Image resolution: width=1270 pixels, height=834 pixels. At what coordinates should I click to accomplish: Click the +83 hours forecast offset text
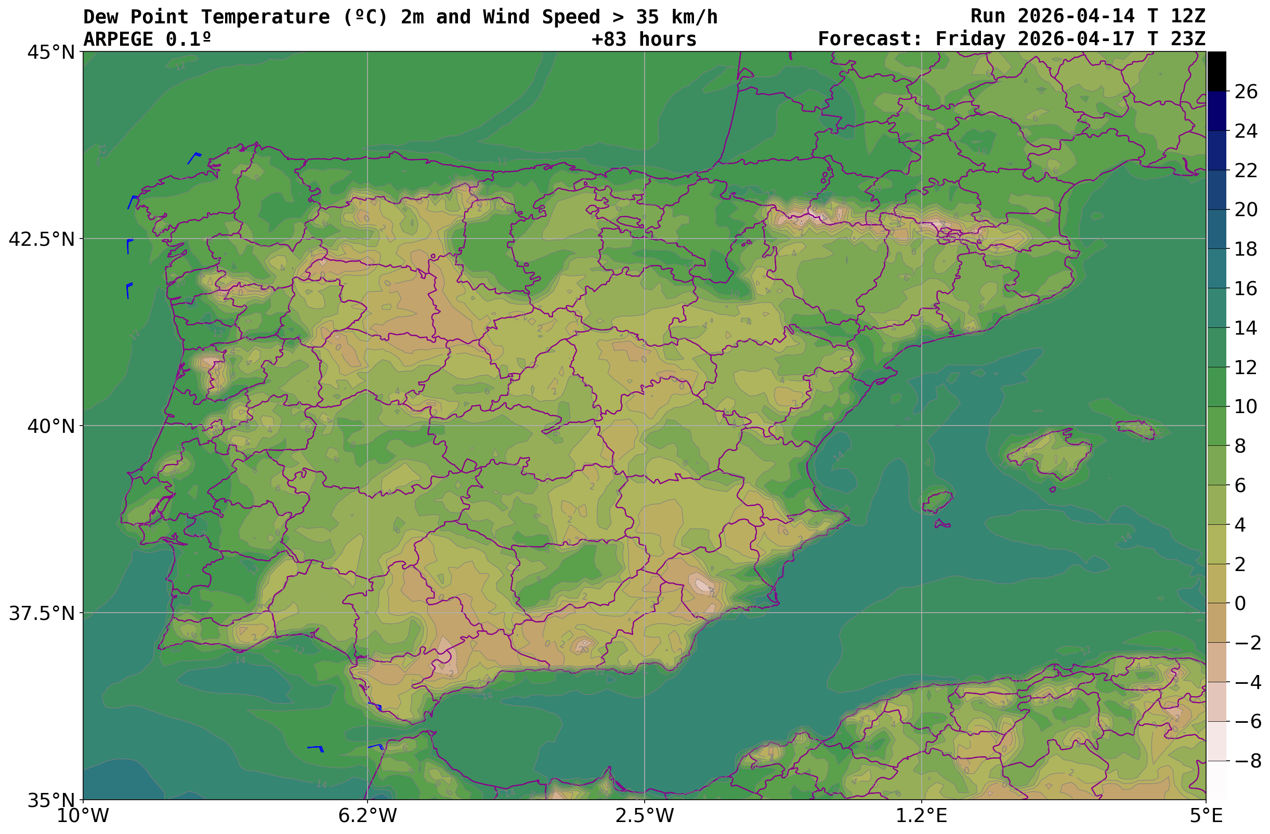[644, 39]
